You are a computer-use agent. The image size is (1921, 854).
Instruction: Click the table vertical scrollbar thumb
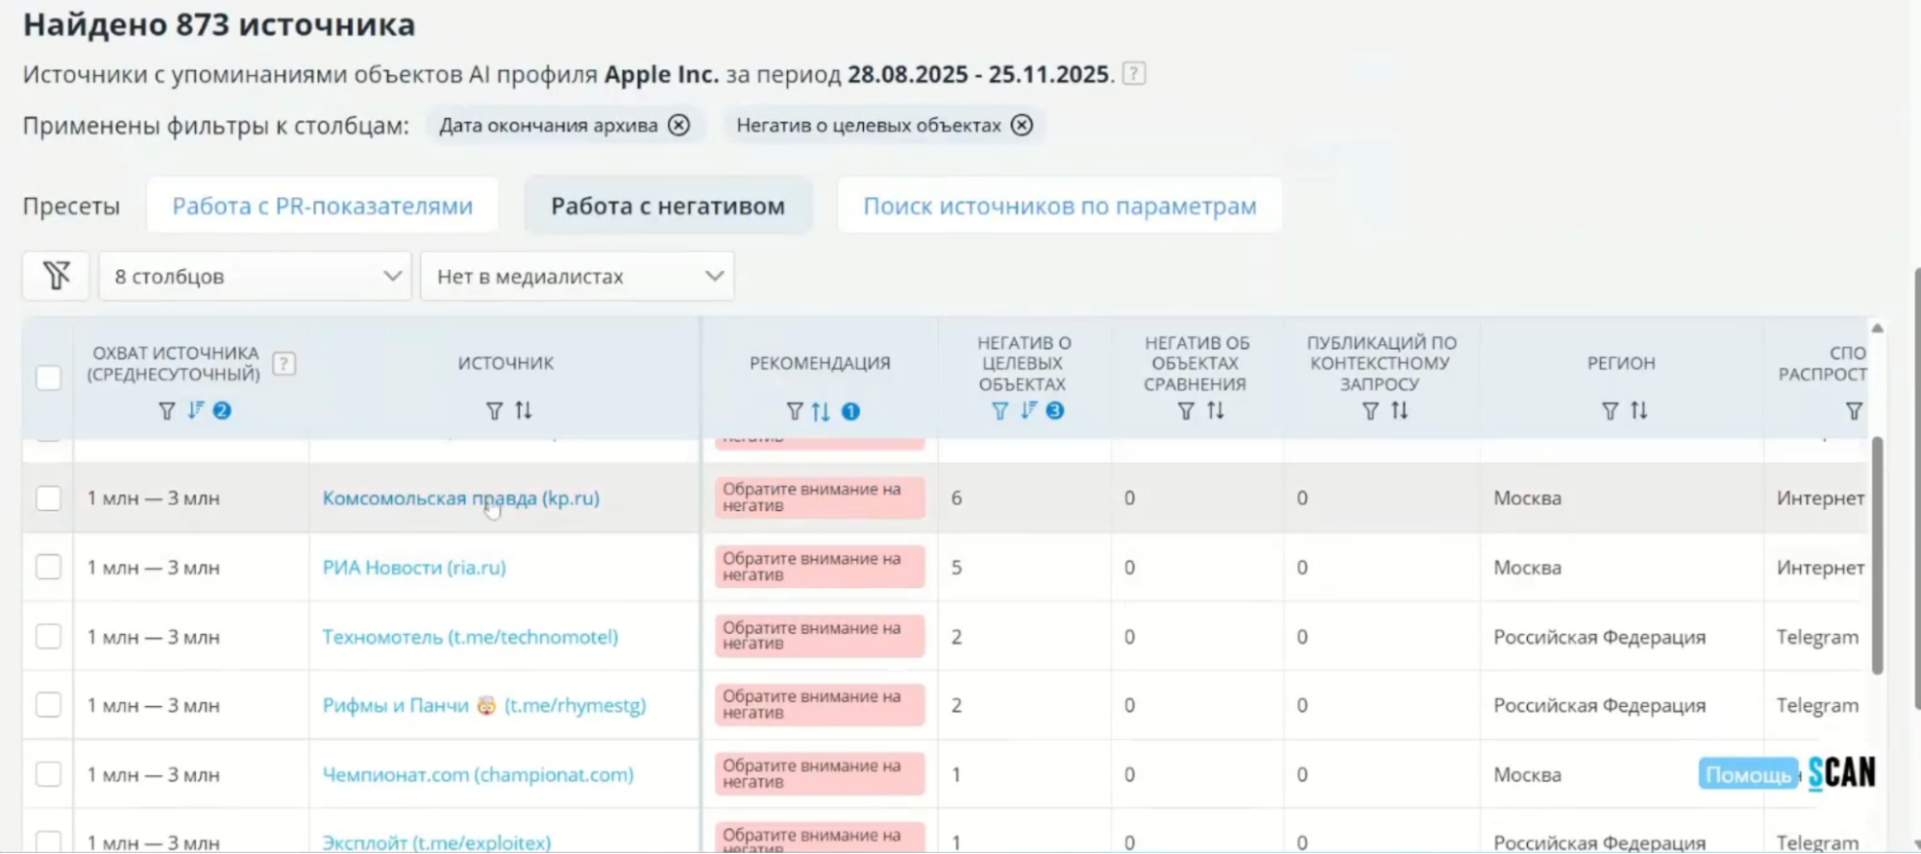[x=1878, y=555]
